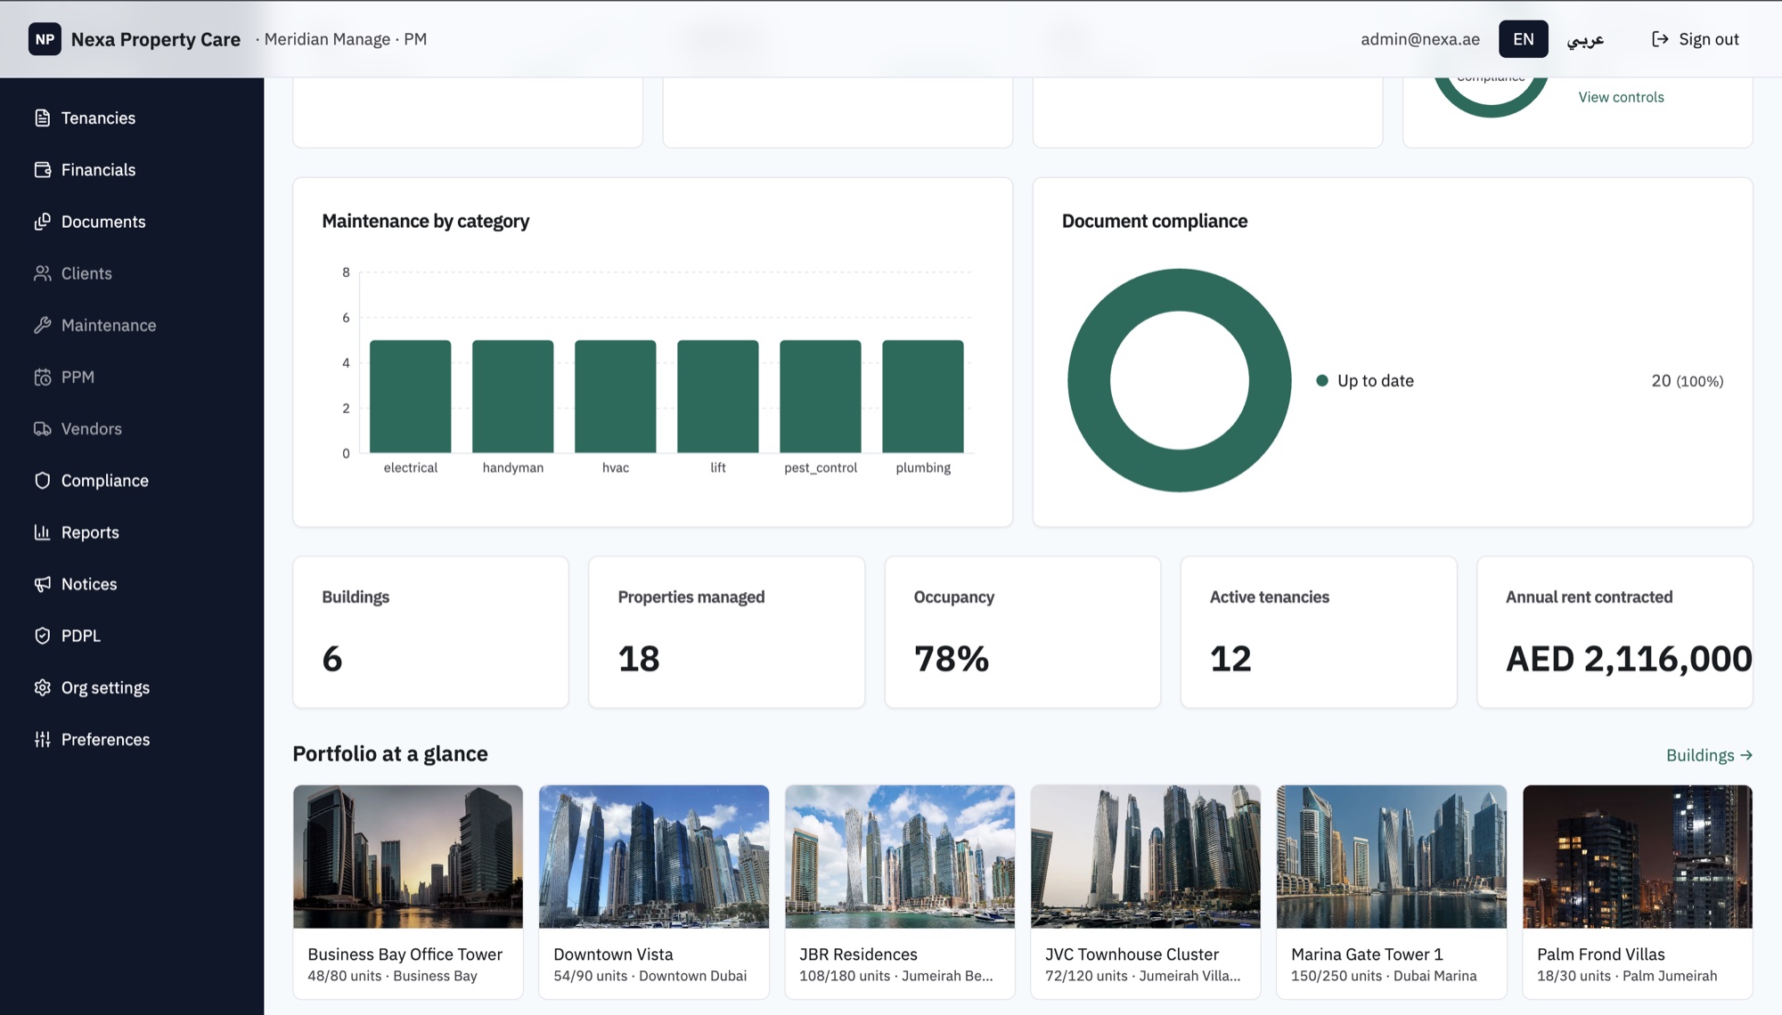
Task: Click 'Maintenance by category' chart title
Action: [x=425, y=221]
